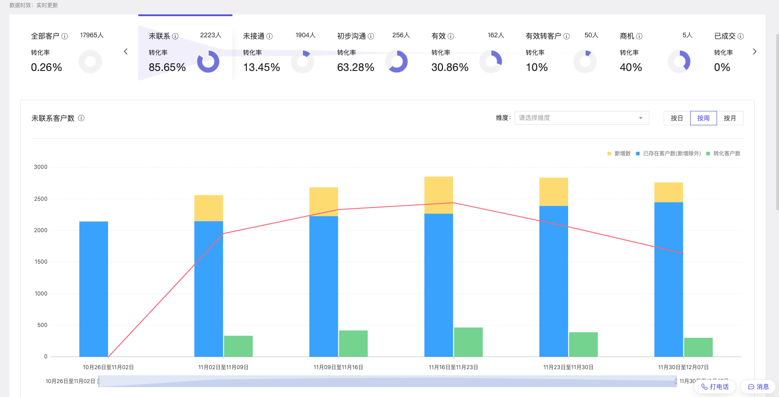Click info icon next to 全部客户
779x397 pixels.
[65, 36]
